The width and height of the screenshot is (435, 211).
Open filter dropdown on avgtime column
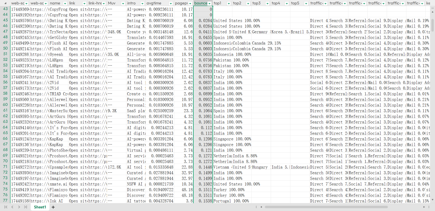(170, 4)
